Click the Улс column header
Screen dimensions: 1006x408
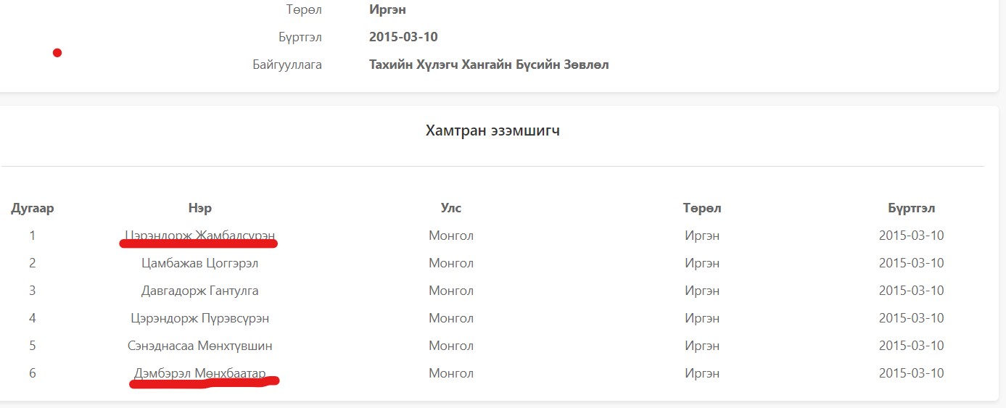(451, 209)
